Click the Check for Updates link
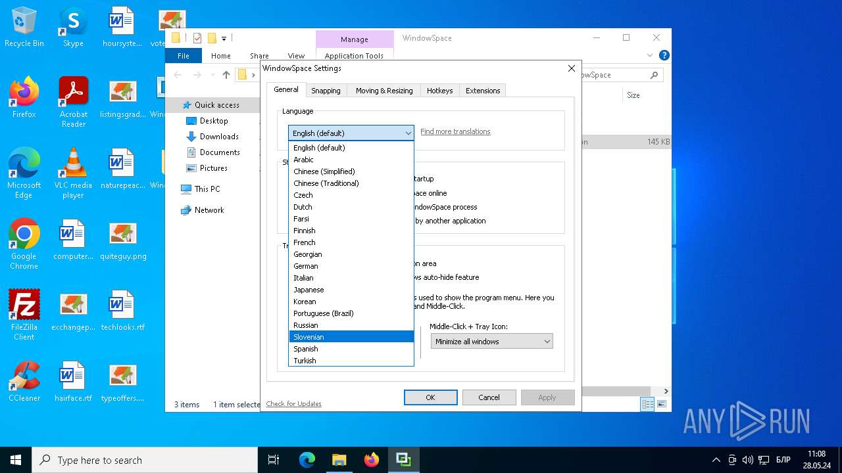Image resolution: width=842 pixels, height=473 pixels. click(293, 403)
